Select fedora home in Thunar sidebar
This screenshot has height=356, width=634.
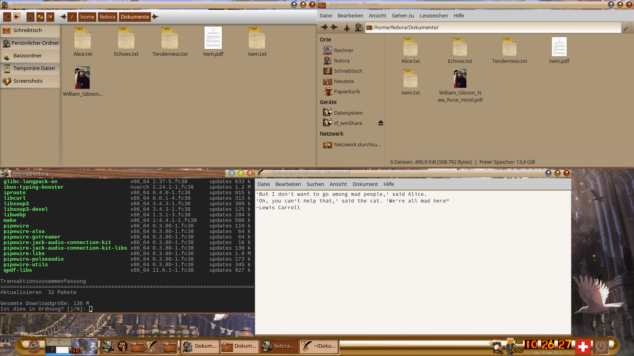pyautogui.click(x=350, y=61)
